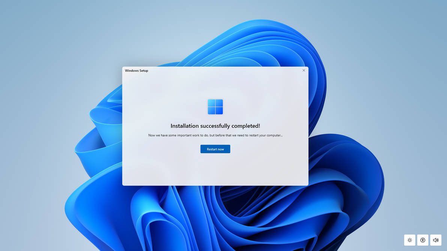The width and height of the screenshot is (447, 251).
Task: Click the 'Now we have some important work' message
Action: (x=215, y=135)
